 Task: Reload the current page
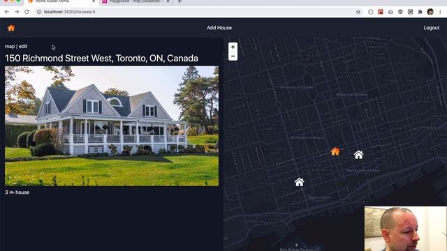pyautogui.click(x=27, y=12)
